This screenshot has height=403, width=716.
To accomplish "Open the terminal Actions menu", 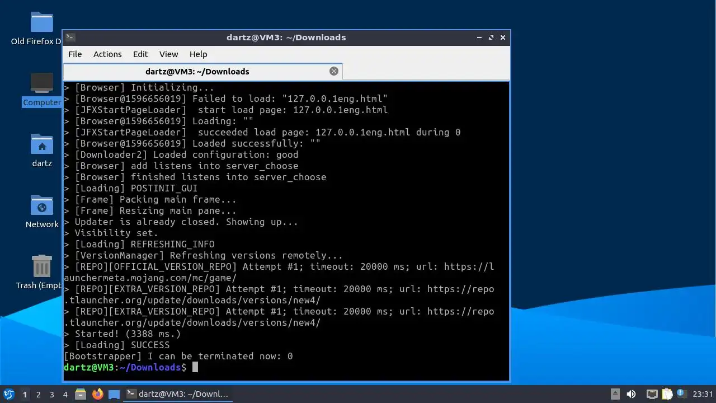I will pyautogui.click(x=107, y=54).
